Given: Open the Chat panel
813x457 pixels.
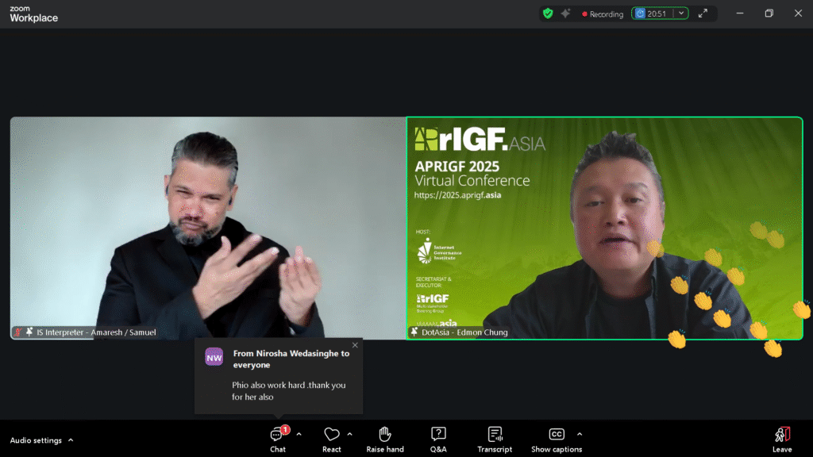Looking at the screenshot, I should pyautogui.click(x=277, y=439).
